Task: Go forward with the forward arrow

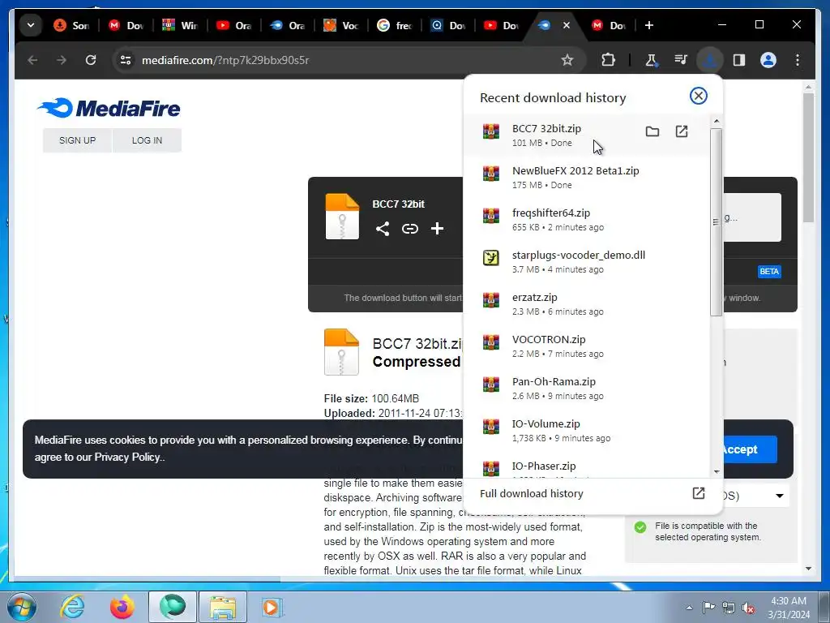Action: click(62, 60)
